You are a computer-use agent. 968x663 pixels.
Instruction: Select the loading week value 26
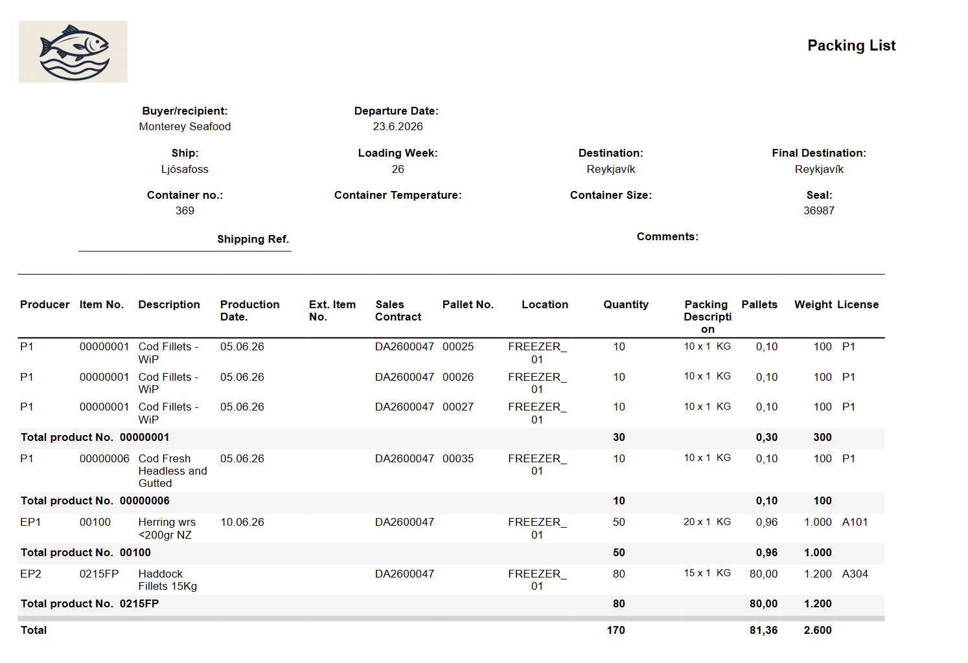point(398,169)
